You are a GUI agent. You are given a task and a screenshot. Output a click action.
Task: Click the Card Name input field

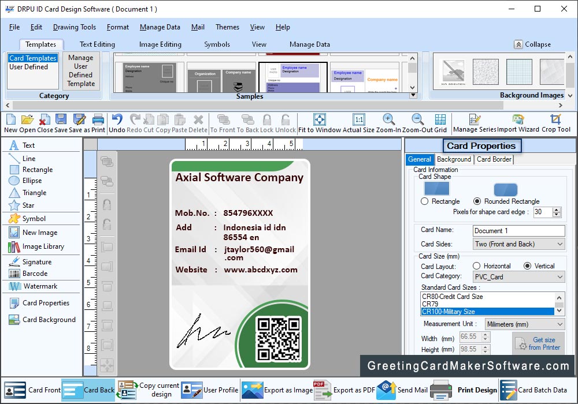[x=518, y=231]
